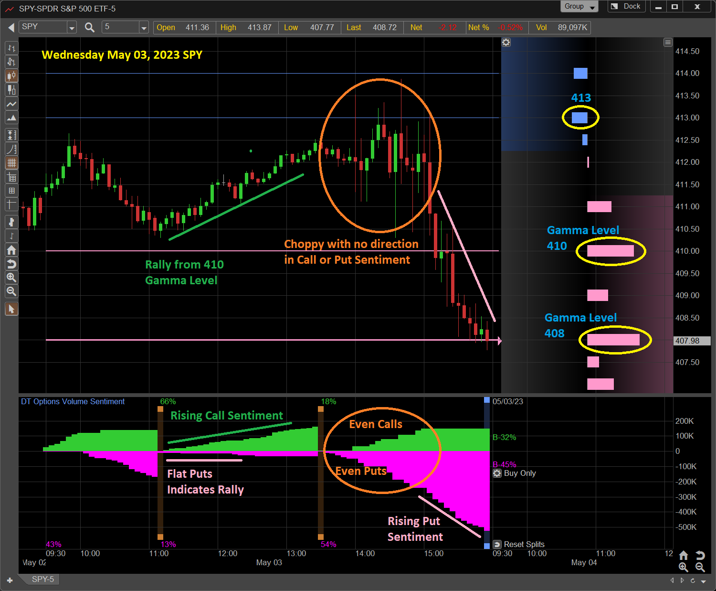Toggle the full grid lines icon
Image resolution: width=716 pixels, height=591 pixels.
tap(11, 163)
